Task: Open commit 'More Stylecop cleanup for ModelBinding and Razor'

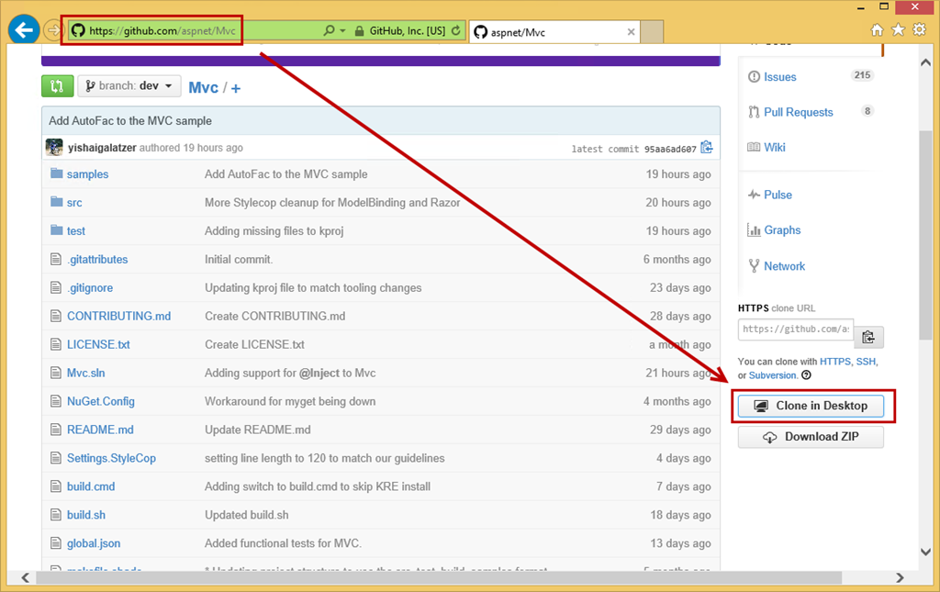Action: (332, 203)
